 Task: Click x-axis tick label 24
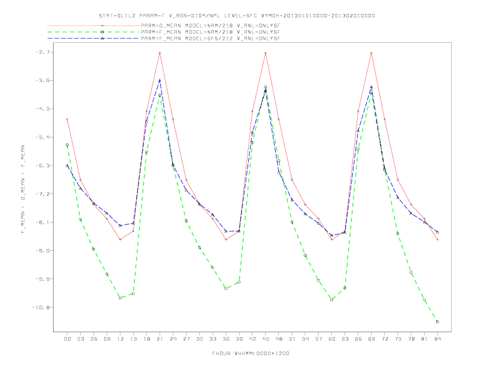(x=173, y=339)
